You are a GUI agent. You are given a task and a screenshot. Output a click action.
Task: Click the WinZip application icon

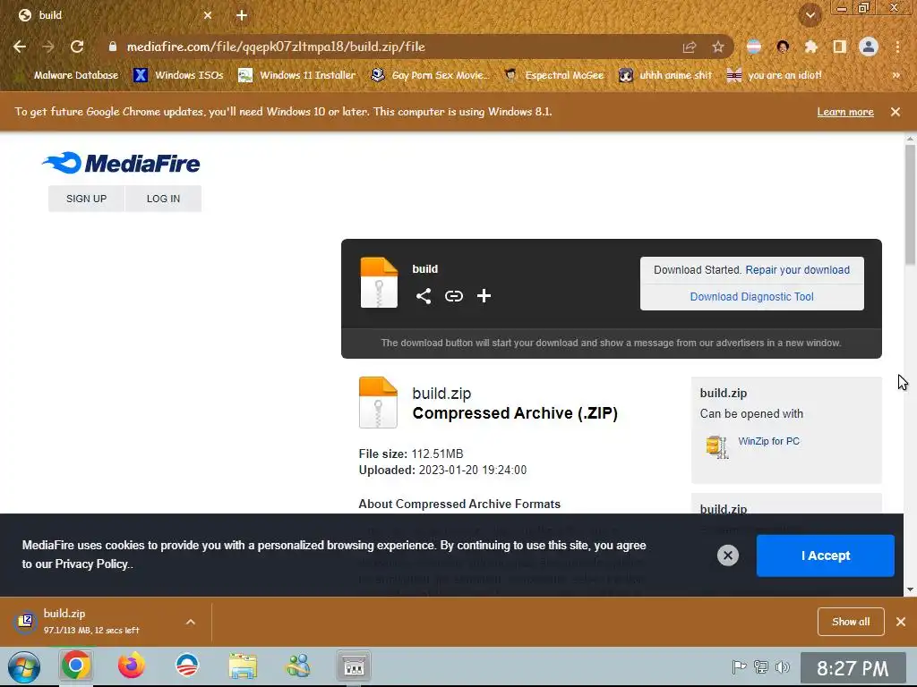coord(717,447)
